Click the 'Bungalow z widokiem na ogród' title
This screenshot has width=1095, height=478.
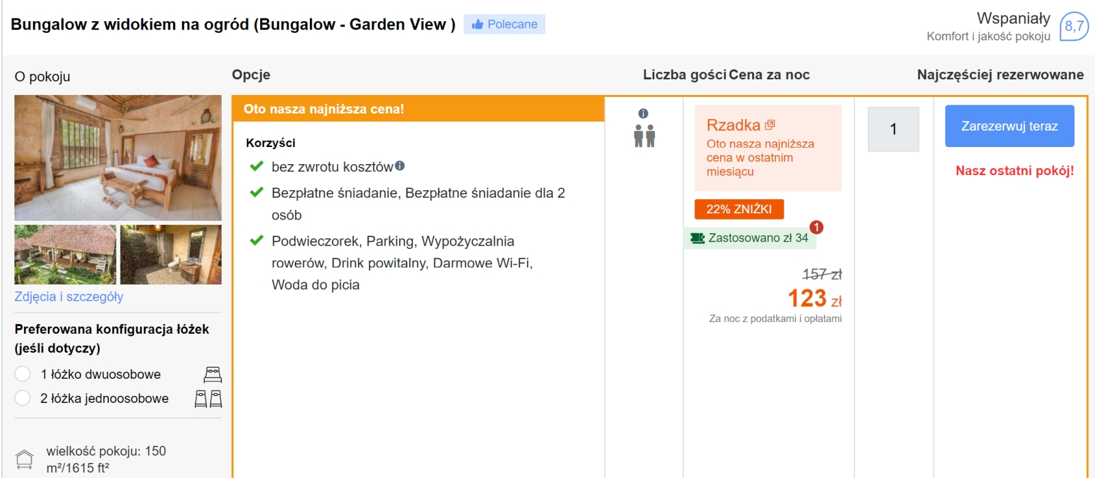point(233,25)
